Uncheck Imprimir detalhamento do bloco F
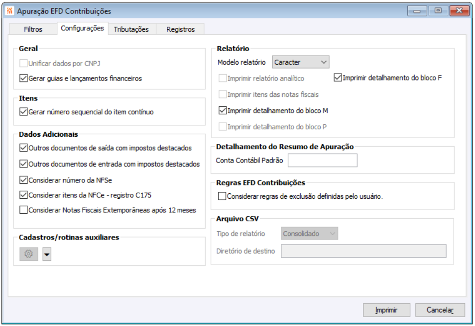This screenshot has height=326, width=475. [x=338, y=78]
